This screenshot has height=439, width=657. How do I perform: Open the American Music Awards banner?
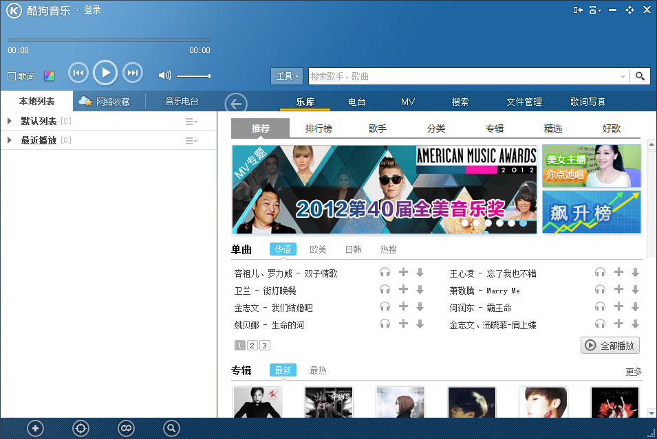coord(385,189)
